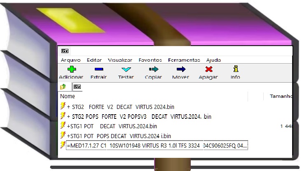Click the 7z title bar icon
The height and width of the screenshot is (171, 302).
[x=65, y=51]
